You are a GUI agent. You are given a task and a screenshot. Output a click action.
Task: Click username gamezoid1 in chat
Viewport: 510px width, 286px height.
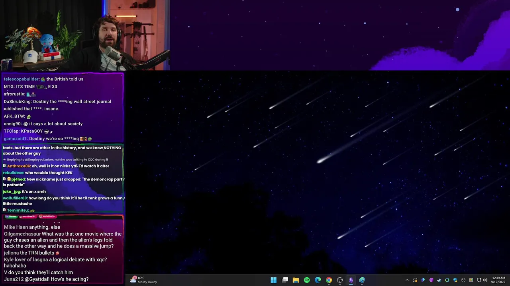tap(15, 139)
